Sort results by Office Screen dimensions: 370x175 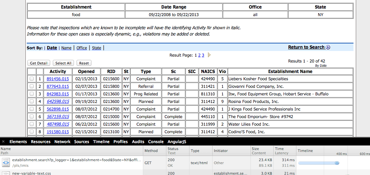pos(82,48)
